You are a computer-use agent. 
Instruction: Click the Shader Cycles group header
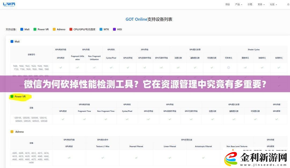(x=253, y=50)
